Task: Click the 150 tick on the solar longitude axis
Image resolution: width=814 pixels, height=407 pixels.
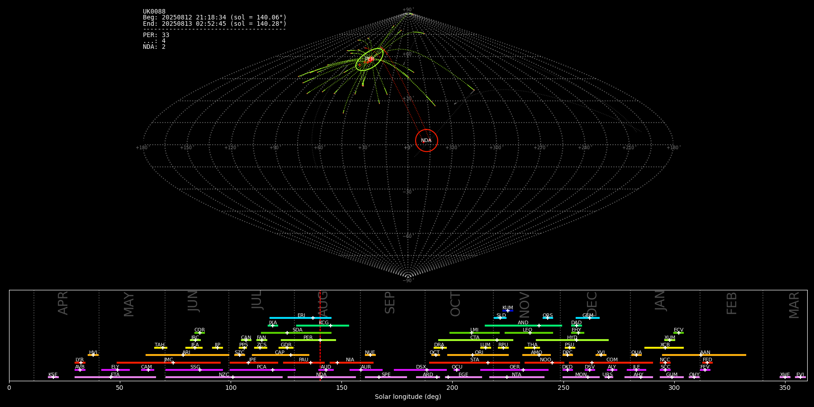Action: (341, 388)
